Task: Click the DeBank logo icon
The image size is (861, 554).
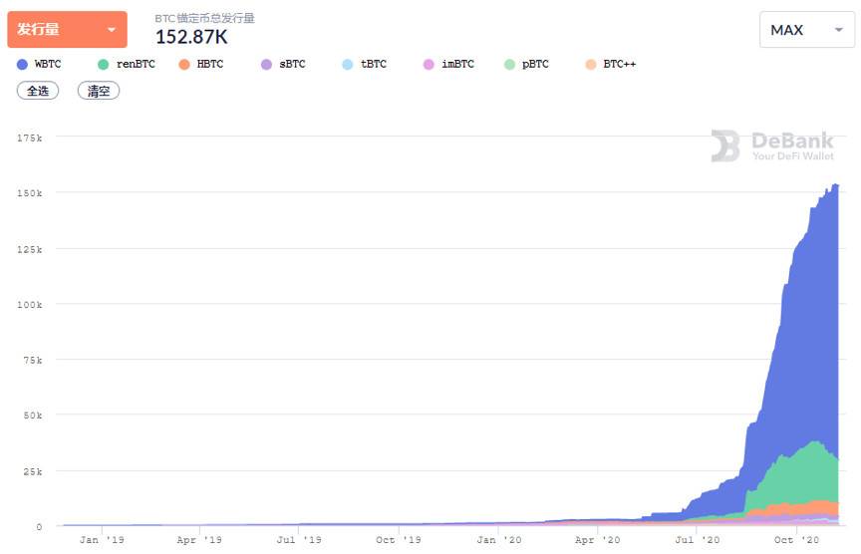Action: click(x=725, y=145)
